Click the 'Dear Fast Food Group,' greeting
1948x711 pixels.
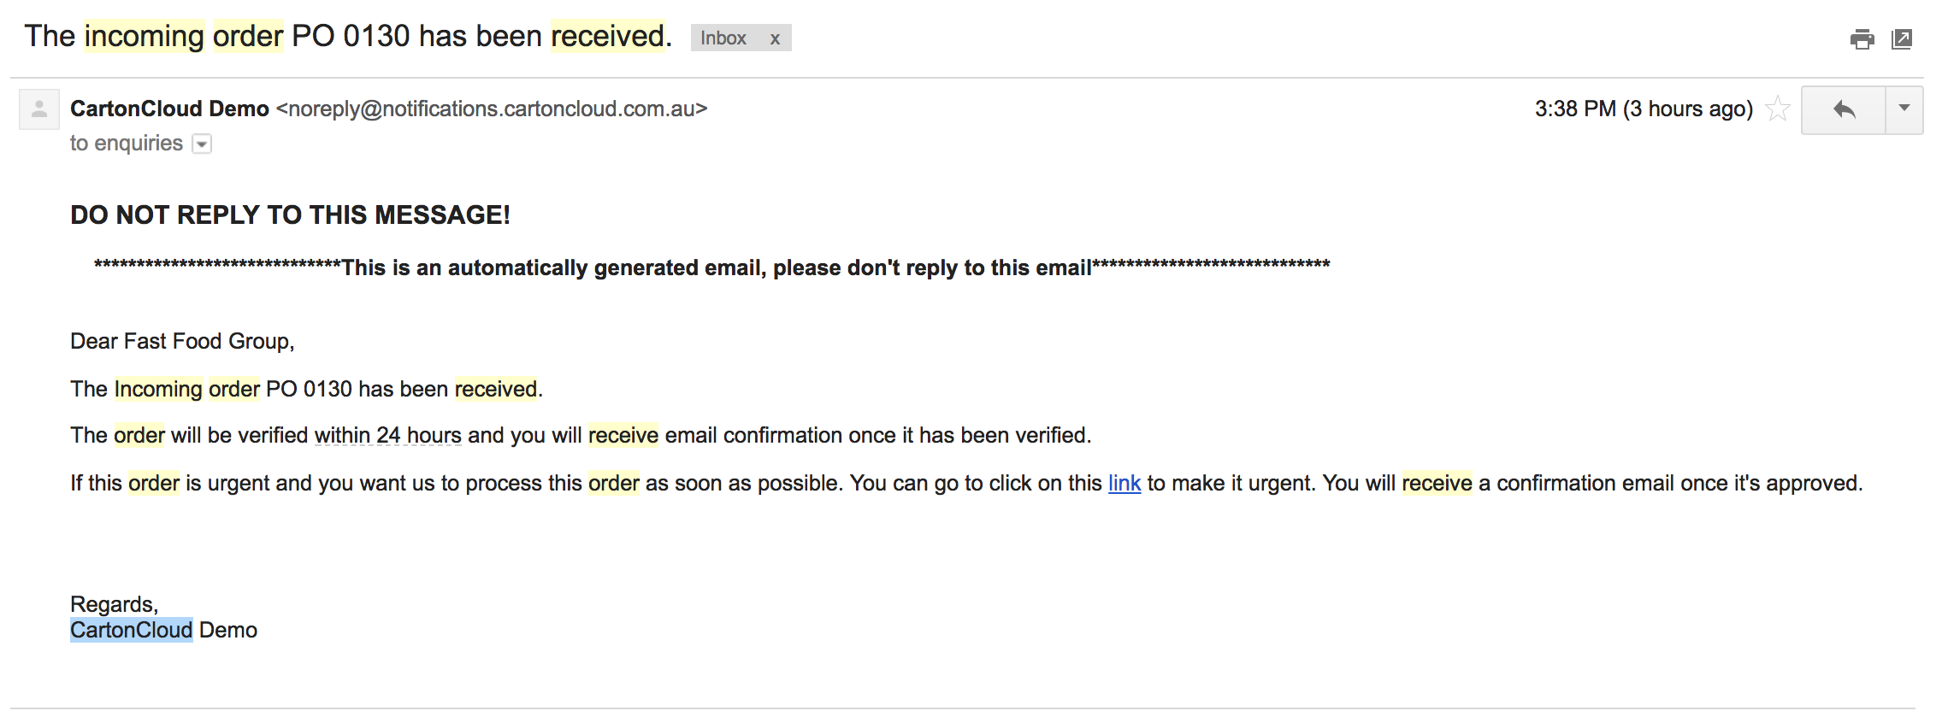click(x=182, y=342)
